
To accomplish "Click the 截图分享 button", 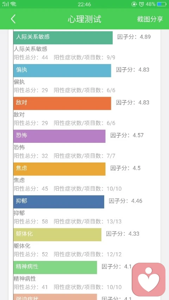I will point(150,19).
